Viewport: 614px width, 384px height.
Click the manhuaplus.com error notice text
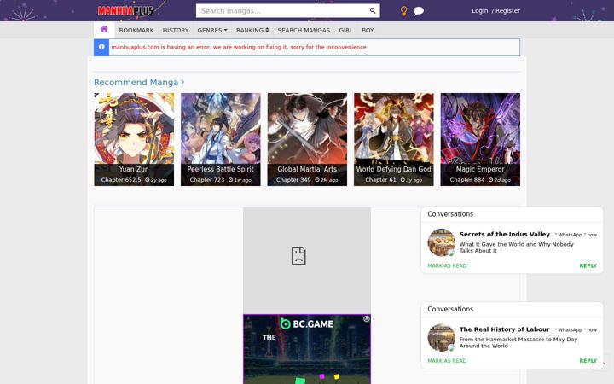(239, 47)
